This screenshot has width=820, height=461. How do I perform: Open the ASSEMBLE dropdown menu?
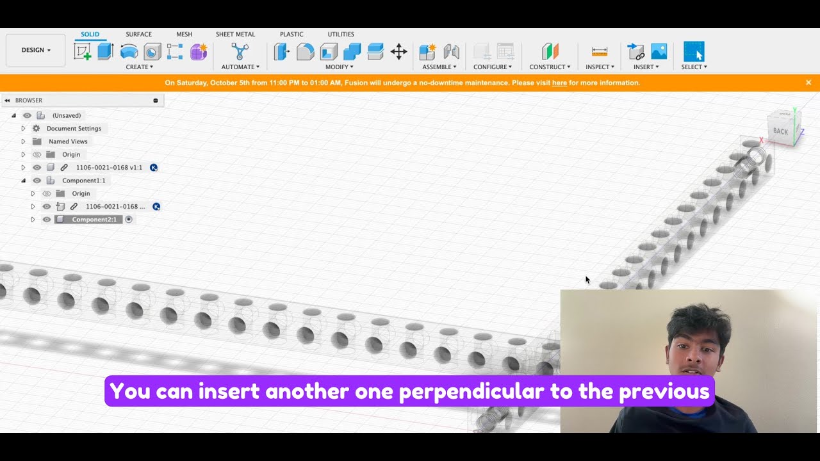click(x=439, y=67)
